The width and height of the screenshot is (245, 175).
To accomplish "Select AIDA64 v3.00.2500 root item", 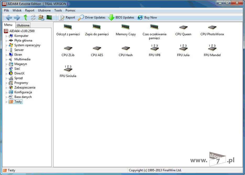I will coord(22,31).
